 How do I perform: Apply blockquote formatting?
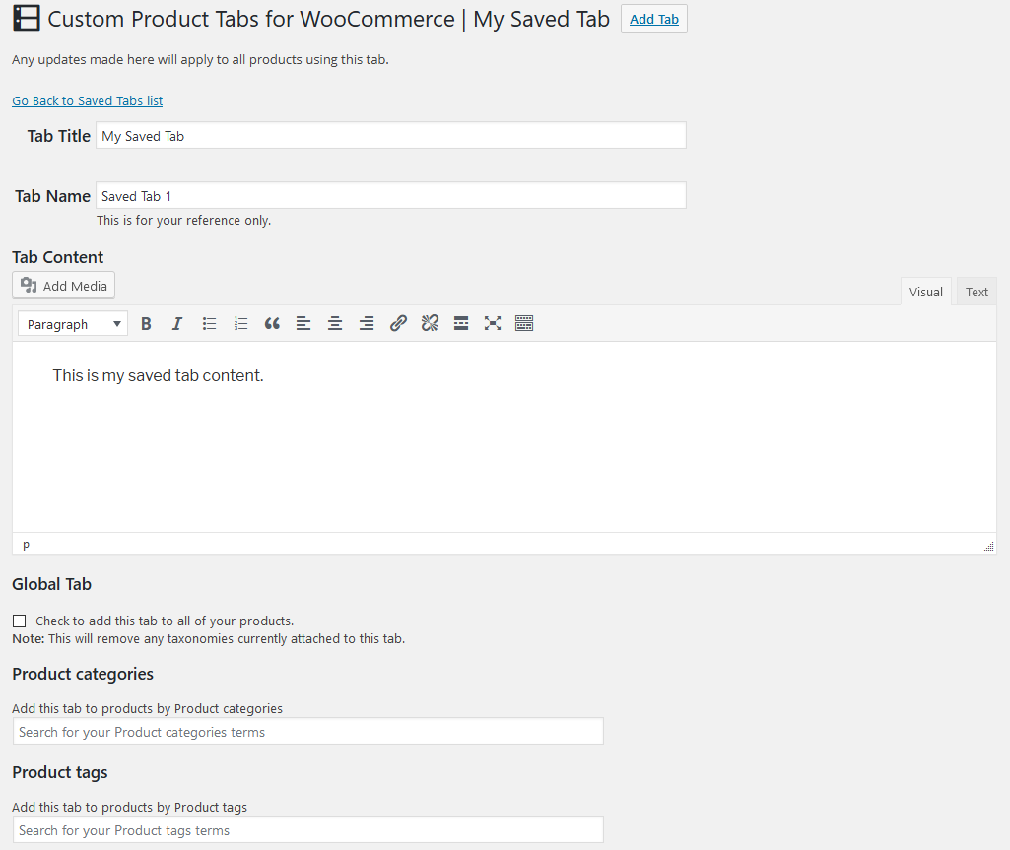[272, 323]
